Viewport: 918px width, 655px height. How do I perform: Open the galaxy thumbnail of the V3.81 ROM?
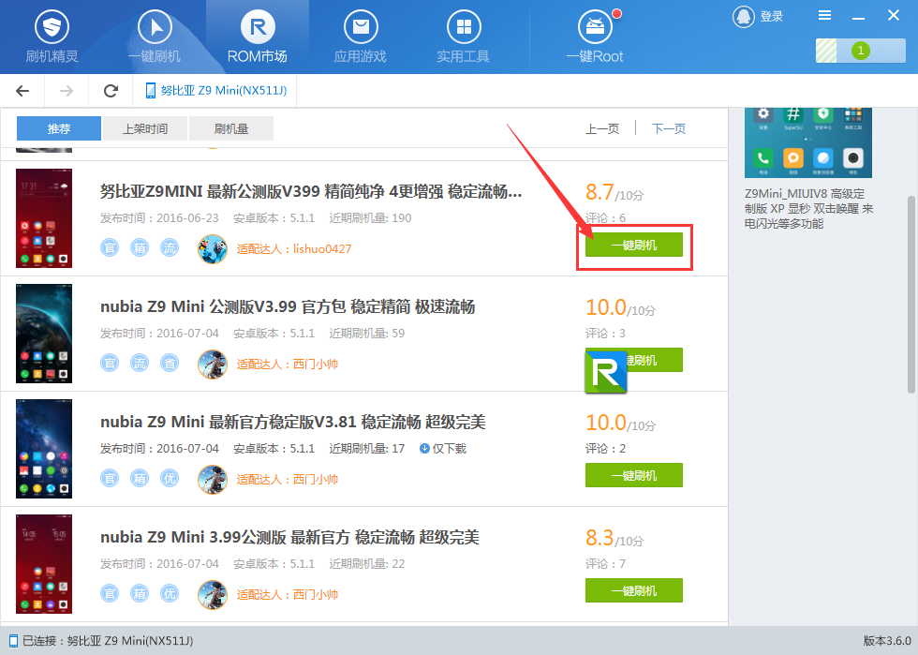pos(44,449)
